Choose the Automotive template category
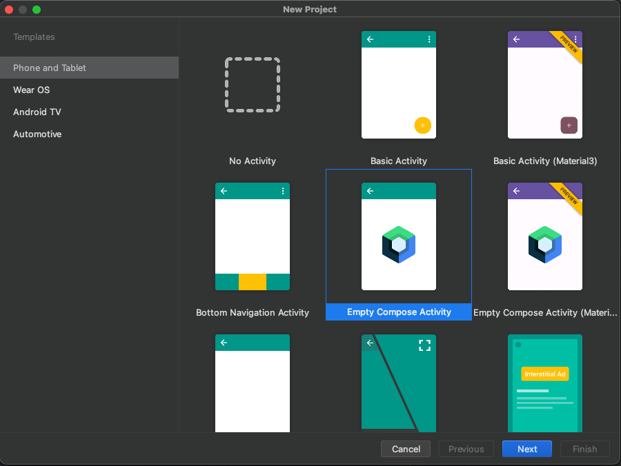 click(89, 134)
